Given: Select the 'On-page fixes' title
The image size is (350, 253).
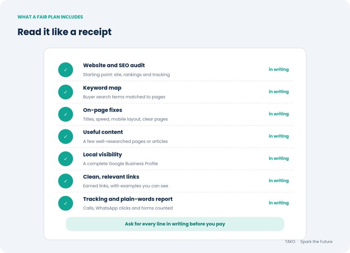Looking at the screenshot, I should coord(103,110).
